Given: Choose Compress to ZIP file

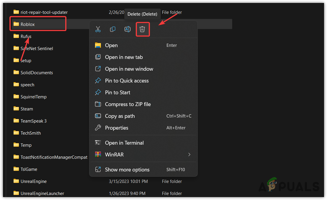Looking at the screenshot, I should tap(128, 104).
